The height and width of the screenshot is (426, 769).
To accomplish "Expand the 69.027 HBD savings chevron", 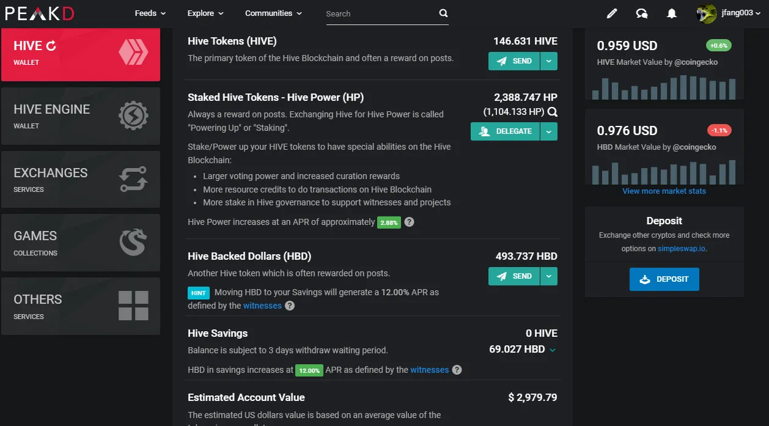I will pyautogui.click(x=553, y=350).
